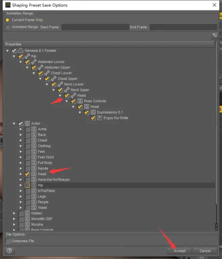Collapse the Actor group

14,124
